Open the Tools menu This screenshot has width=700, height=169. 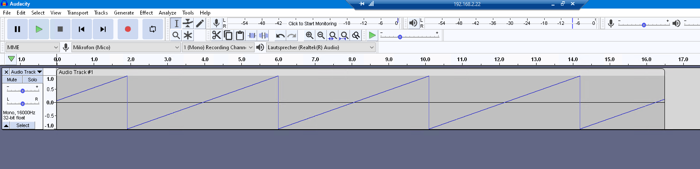coord(188,13)
